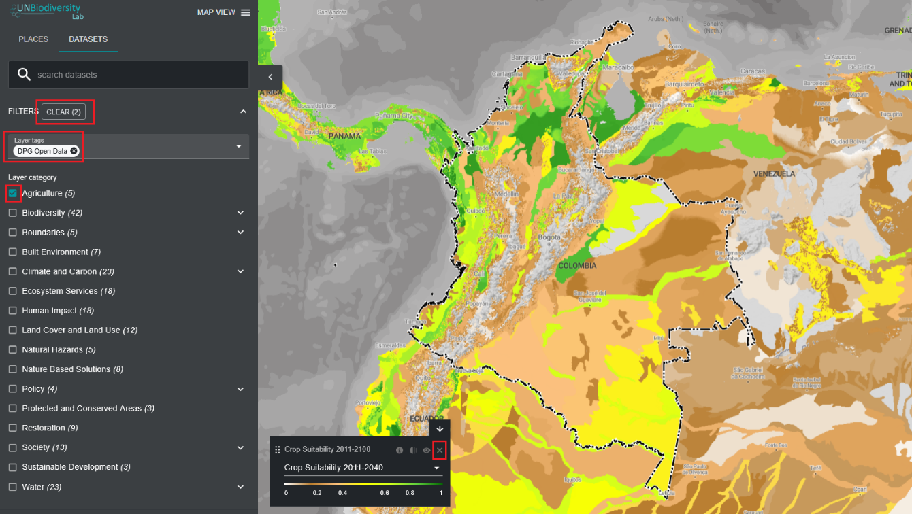Click the UN Biodiversity Lab logo

click(x=46, y=12)
